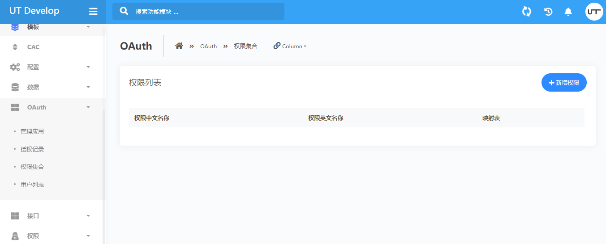The image size is (606, 244).
Task: Open 用户列表 submenu item
Action: (x=32, y=185)
